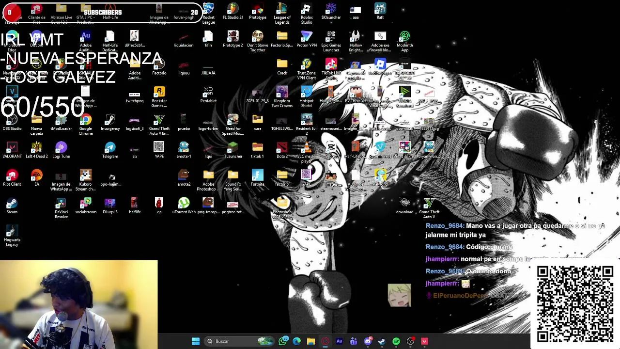
Task: Select the twitchpng image file
Action: pos(135,95)
